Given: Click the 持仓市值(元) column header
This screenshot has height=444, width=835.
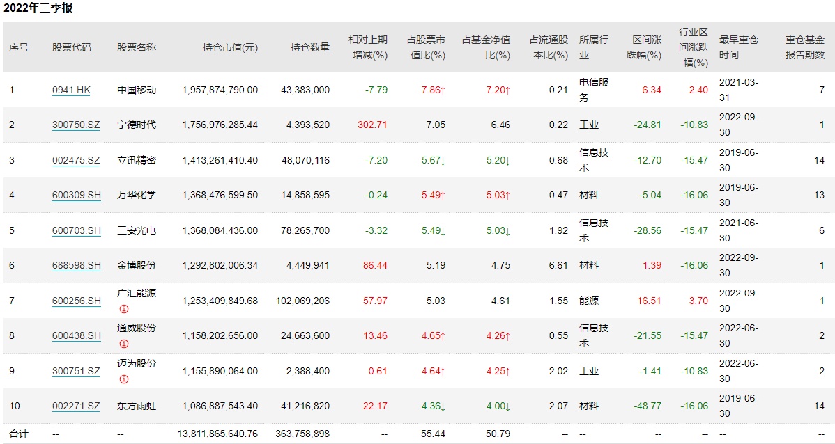Looking at the screenshot, I should tap(230, 47).
